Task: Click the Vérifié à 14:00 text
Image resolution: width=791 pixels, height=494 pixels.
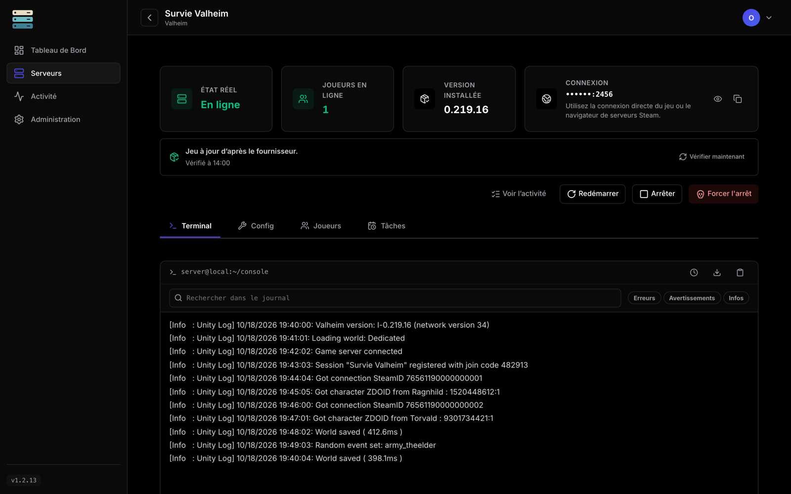Action: [x=208, y=163]
